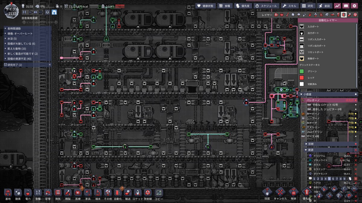362x203 pixels.
Task: Toggle the highlighted Automation overlay icon
Action: [x=344, y=15]
